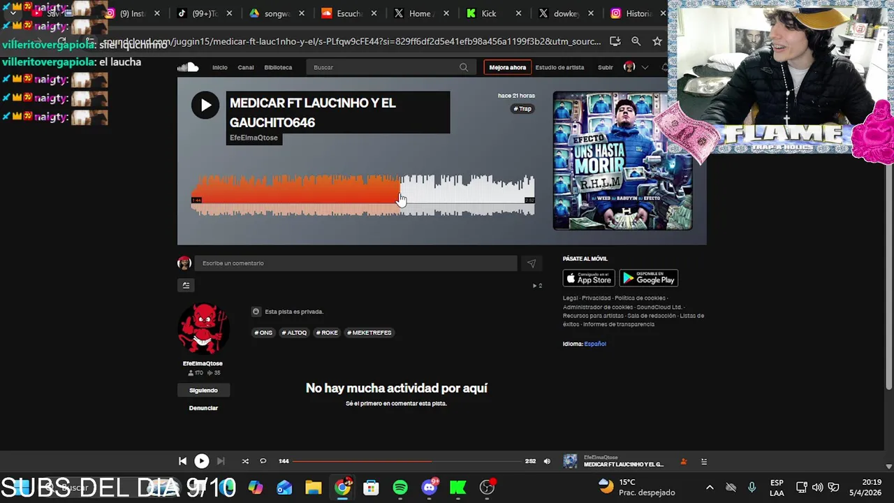The image size is (894, 503).
Task: Open the Biblioteca menu item
Action: 278,68
